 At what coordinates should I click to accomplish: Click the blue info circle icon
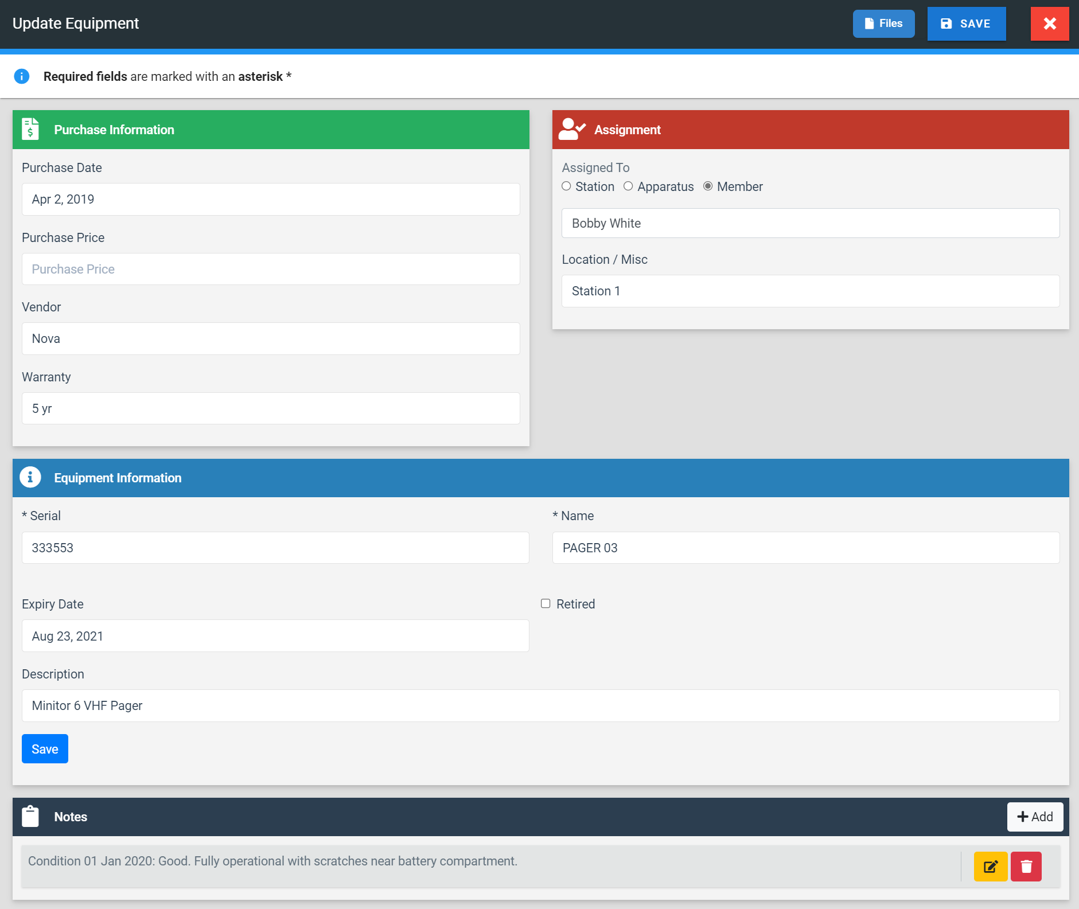(22, 76)
